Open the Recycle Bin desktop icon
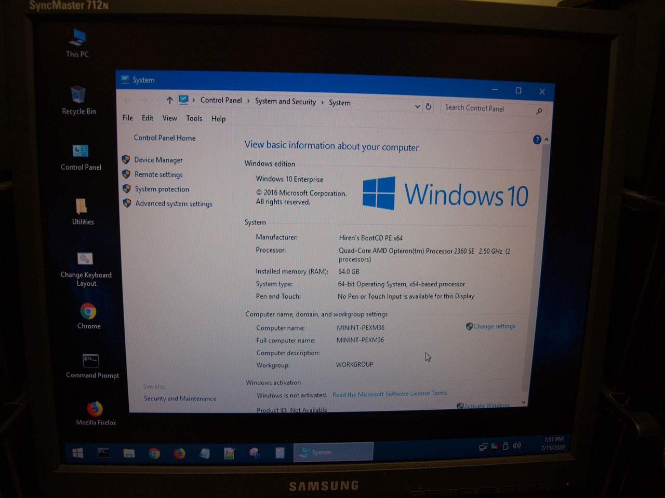 (79, 100)
